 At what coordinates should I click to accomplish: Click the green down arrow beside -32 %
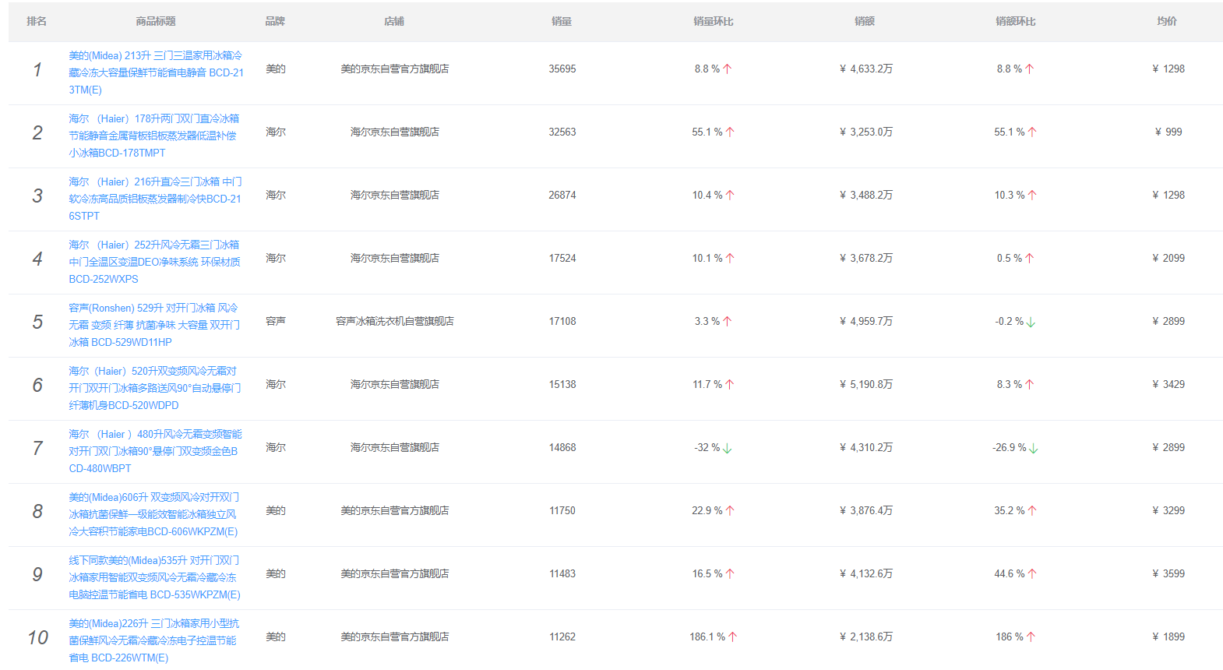(728, 449)
